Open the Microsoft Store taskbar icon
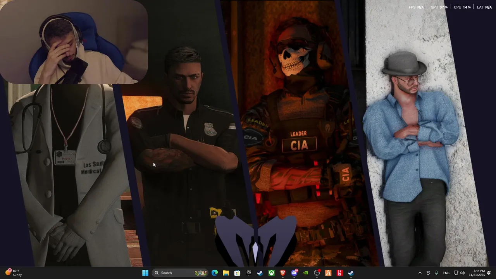Screen dimensions: 496x279 237,273
